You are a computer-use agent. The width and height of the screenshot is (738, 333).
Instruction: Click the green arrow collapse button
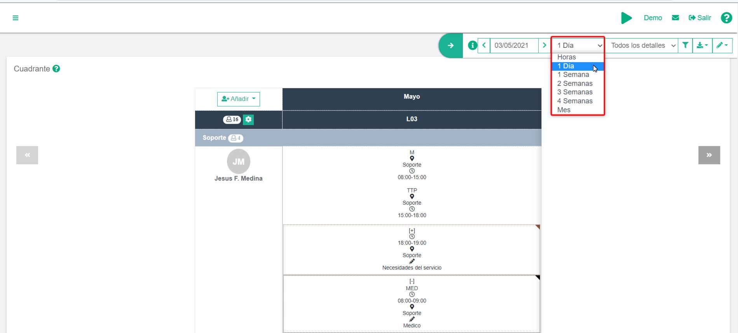(450, 45)
